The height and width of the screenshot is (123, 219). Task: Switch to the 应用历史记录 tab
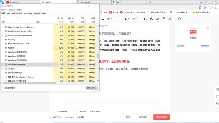pyautogui.click(x=17, y=13)
